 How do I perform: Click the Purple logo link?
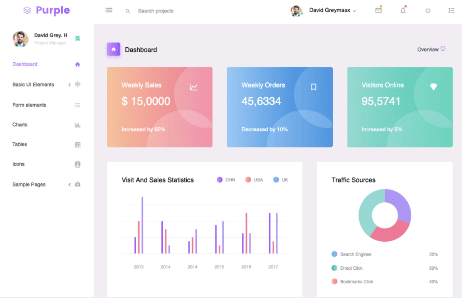click(46, 10)
